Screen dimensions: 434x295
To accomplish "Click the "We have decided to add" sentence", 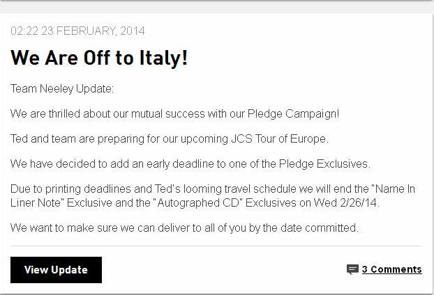I will 190,164.
